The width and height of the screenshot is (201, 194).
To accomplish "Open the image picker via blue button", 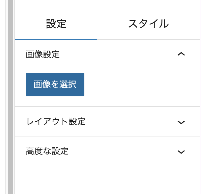I will pyautogui.click(x=55, y=85).
